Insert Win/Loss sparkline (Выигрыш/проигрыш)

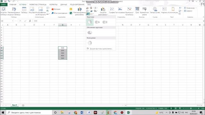pos(129,11)
